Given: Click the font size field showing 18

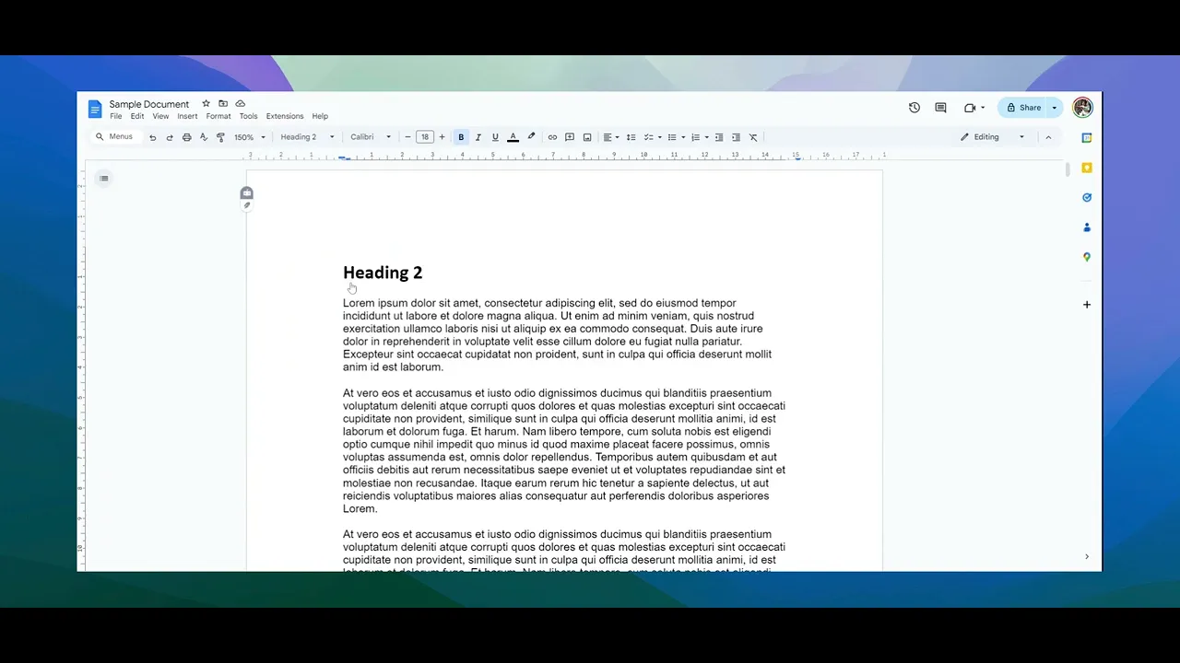Looking at the screenshot, I should [425, 137].
